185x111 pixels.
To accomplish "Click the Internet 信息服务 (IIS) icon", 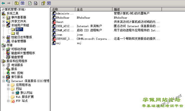I will pos(8,81).
